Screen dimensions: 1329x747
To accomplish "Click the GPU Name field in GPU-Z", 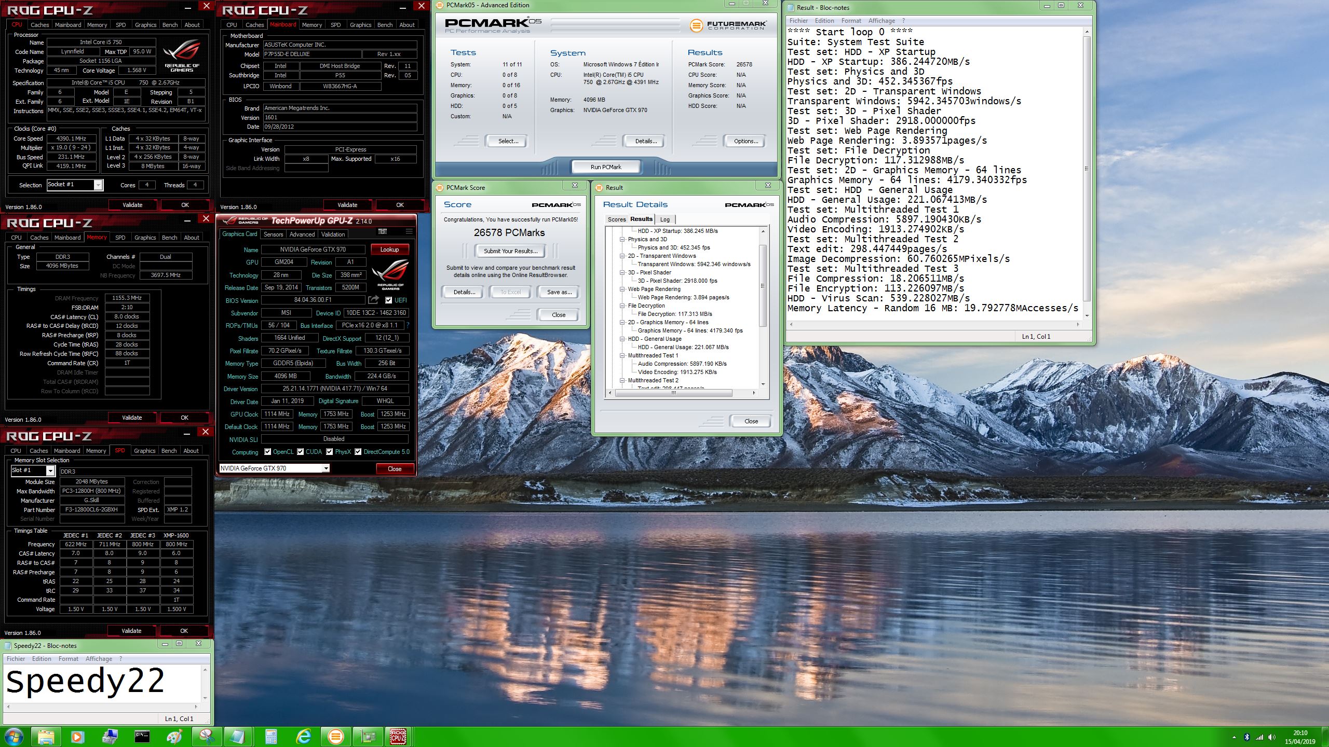I will coord(313,250).
